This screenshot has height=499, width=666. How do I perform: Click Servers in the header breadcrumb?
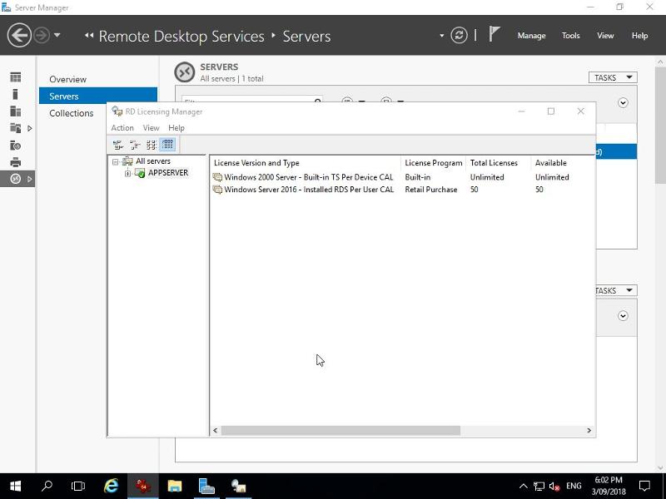pos(306,36)
